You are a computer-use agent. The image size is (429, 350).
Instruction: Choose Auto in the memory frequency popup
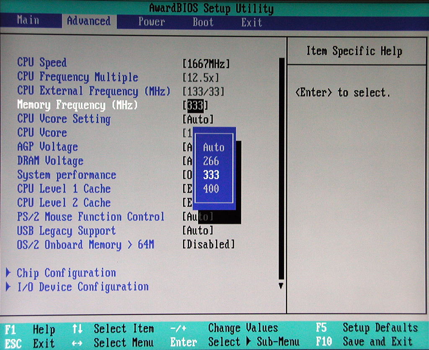click(x=213, y=147)
